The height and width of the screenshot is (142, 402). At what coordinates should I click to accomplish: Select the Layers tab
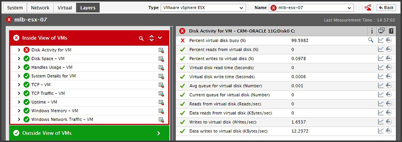[x=88, y=7]
